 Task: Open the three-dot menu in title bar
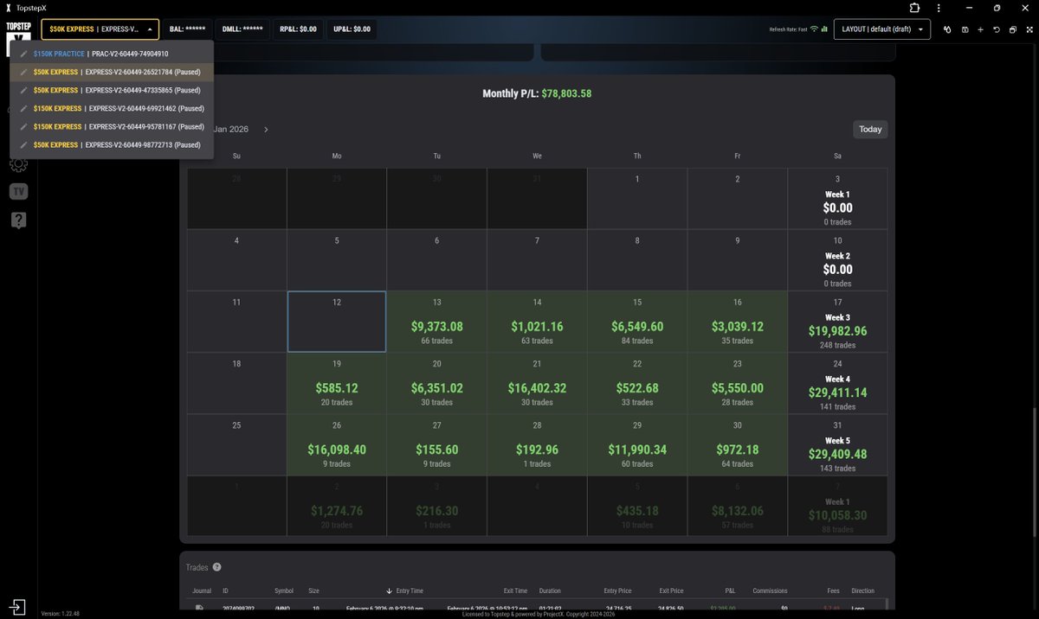(x=939, y=8)
